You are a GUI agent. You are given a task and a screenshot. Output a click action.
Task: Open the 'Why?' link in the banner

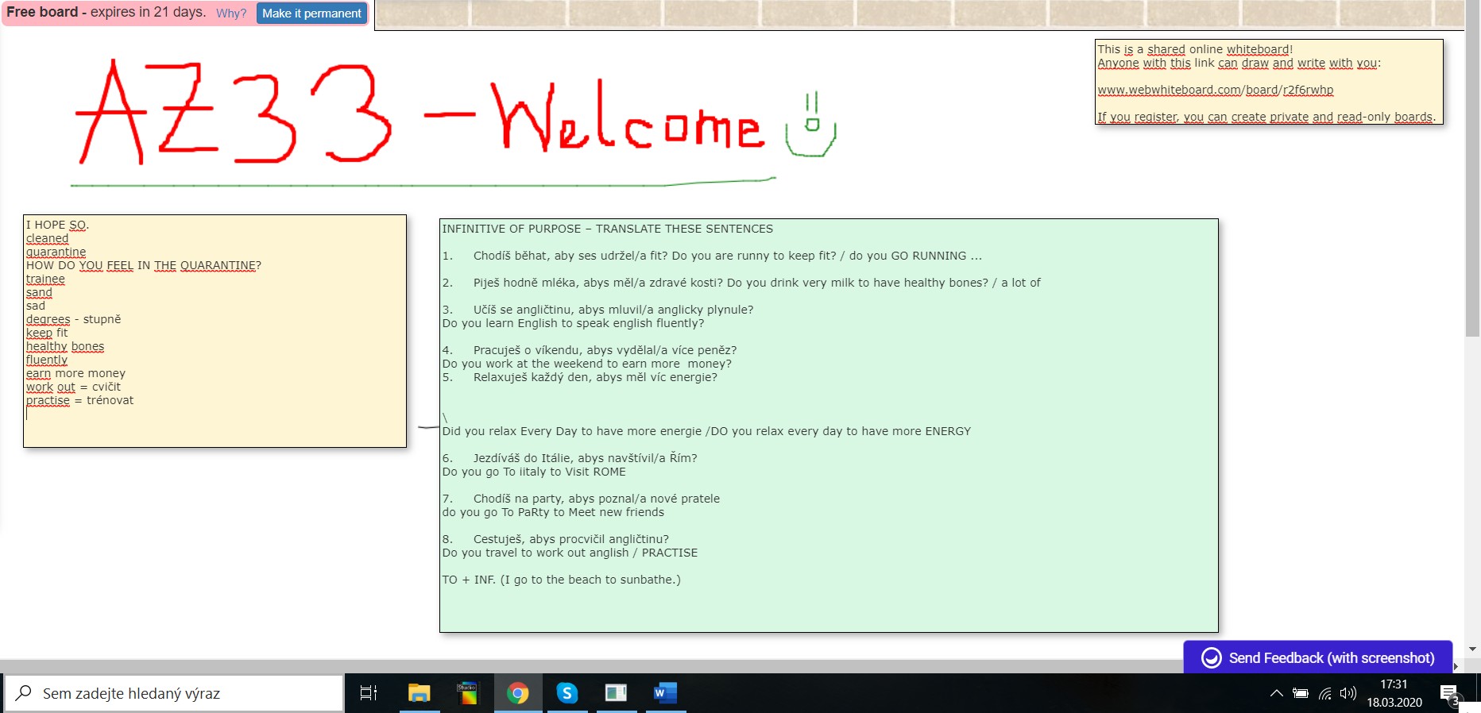pyautogui.click(x=231, y=13)
